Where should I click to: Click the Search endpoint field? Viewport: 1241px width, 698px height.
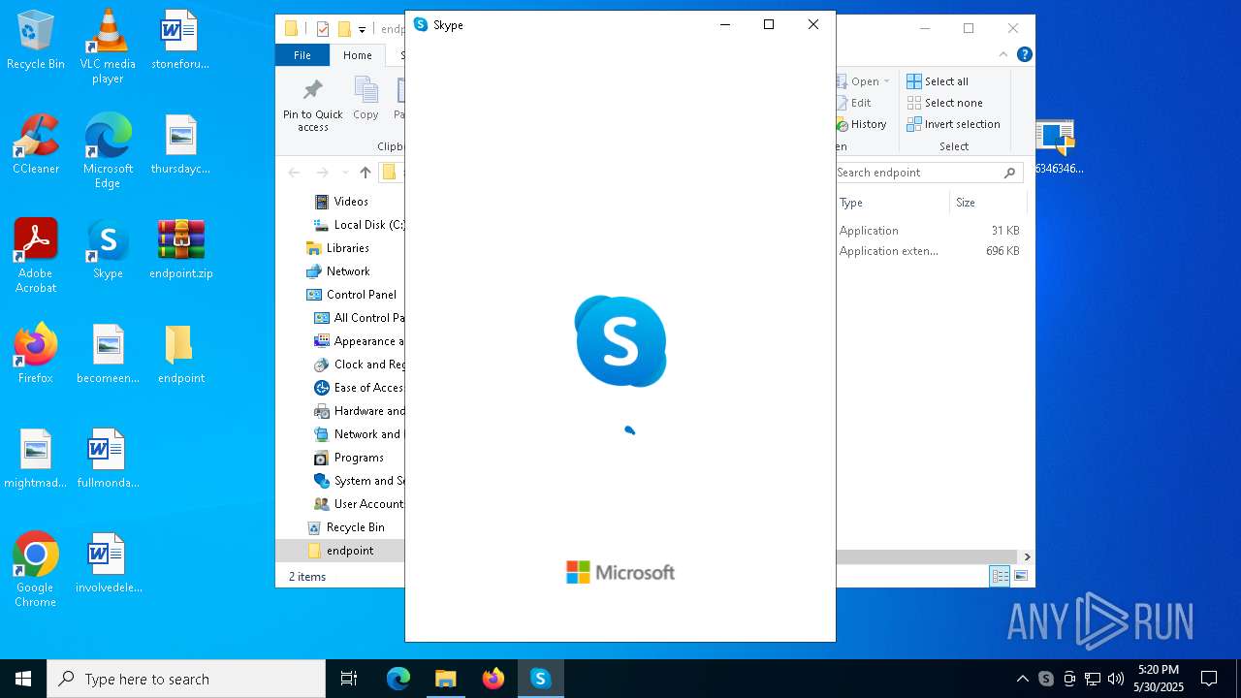point(917,173)
